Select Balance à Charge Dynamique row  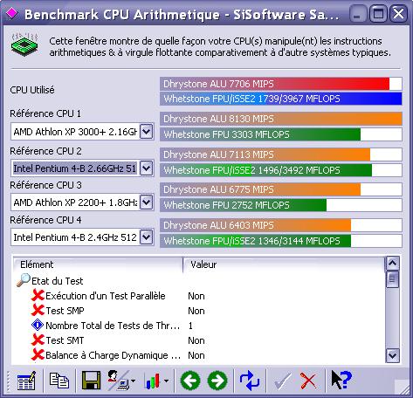click(113, 355)
